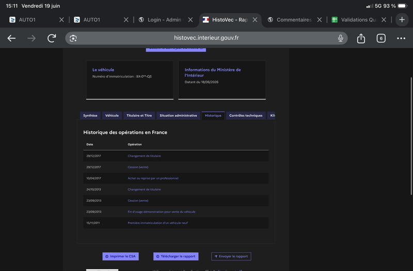Screen dimensions: 413x271
Task: Open the Véhicule tab
Action: click(x=112, y=115)
